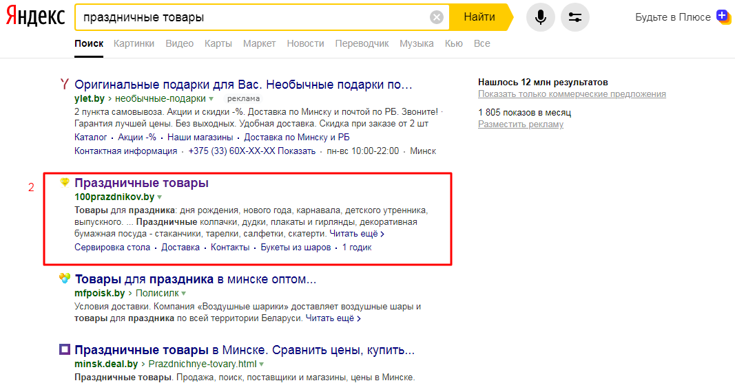Switch to the Маркет tab
735x383 pixels.
(x=259, y=43)
